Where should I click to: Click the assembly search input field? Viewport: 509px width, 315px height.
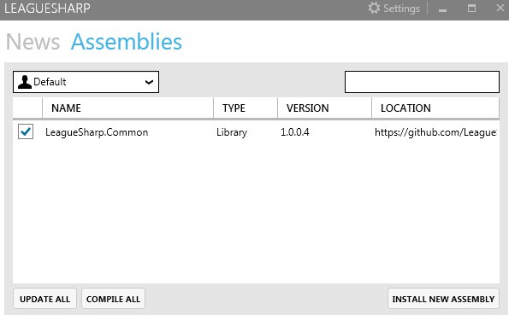tap(422, 82)
